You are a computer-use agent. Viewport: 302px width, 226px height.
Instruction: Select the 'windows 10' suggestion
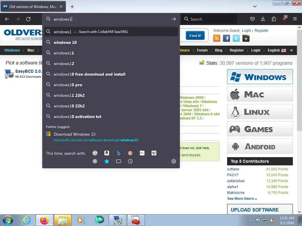click(111, 42)
